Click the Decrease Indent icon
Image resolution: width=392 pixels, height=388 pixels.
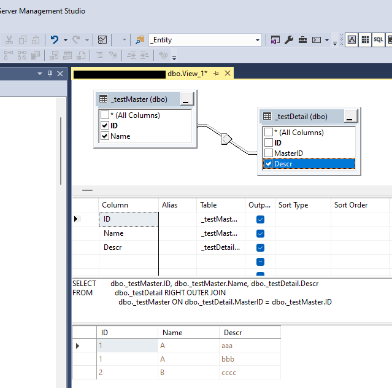(x=131, y=55)
